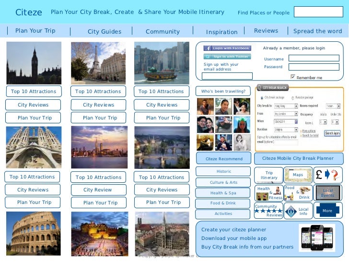349x262 pixels.
Task: Select the Eurostar package radio button
Action: pos(293,98)
